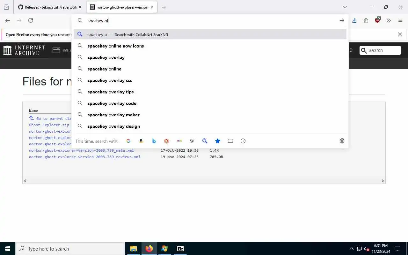408x255 pixels.
Task: List all tabs dropdown arrow
Action: tap(345, 7)
